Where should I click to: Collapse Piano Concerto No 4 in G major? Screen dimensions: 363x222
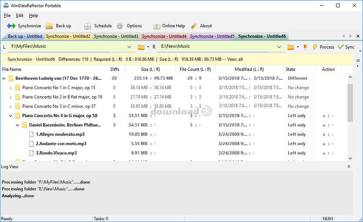point(11,116)
